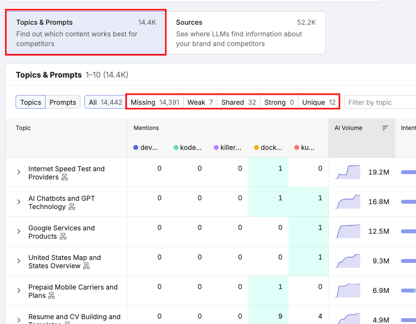The width and height of the screenshot is (416, 324).
Task: Click the 52.2K Sources count
Action: [x=306, y=23]
